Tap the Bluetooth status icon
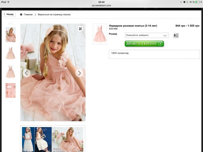 (x=187, y=2)
